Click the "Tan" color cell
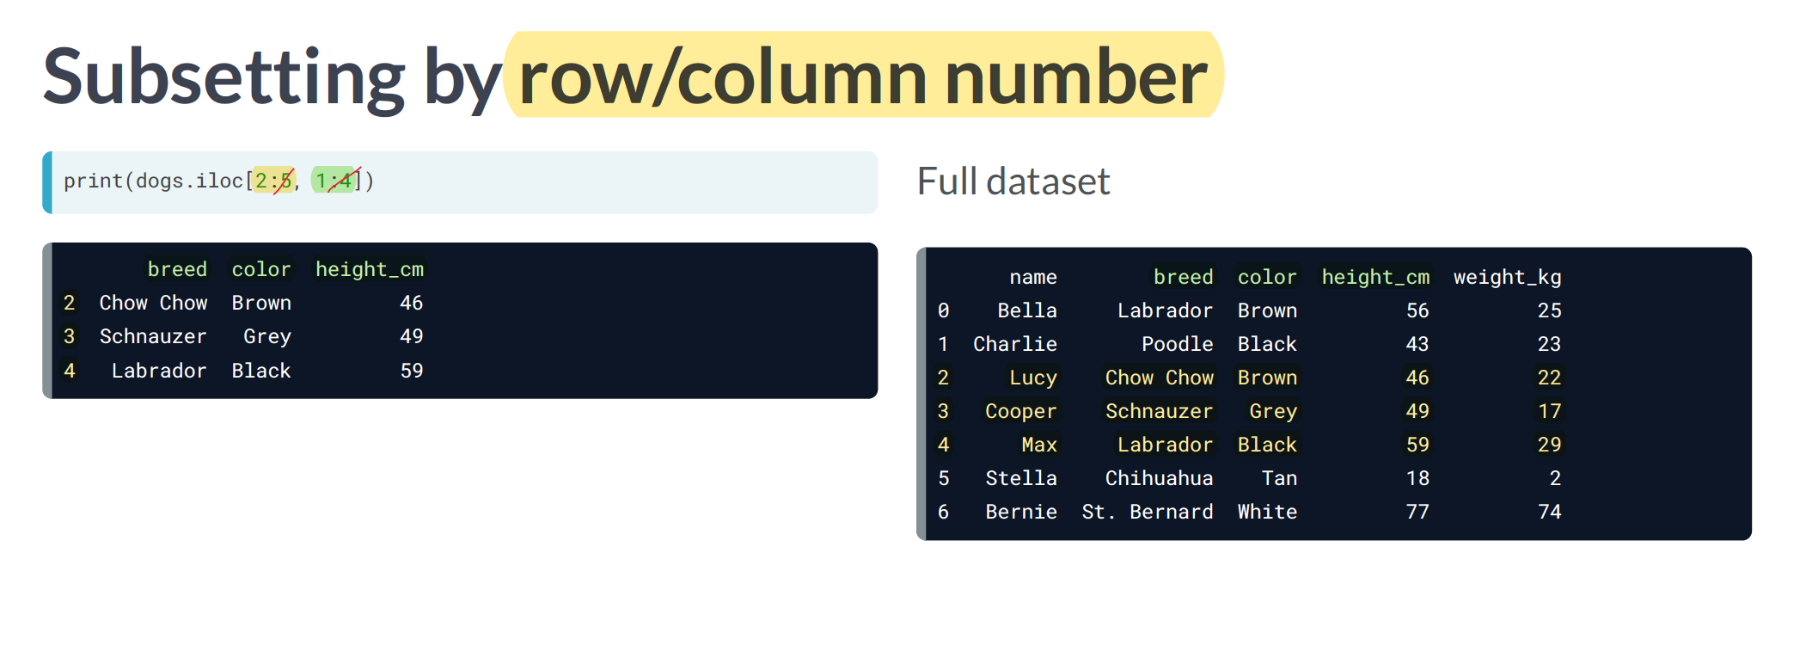This screenshot has height=645, width=1800. (1279, 478)
